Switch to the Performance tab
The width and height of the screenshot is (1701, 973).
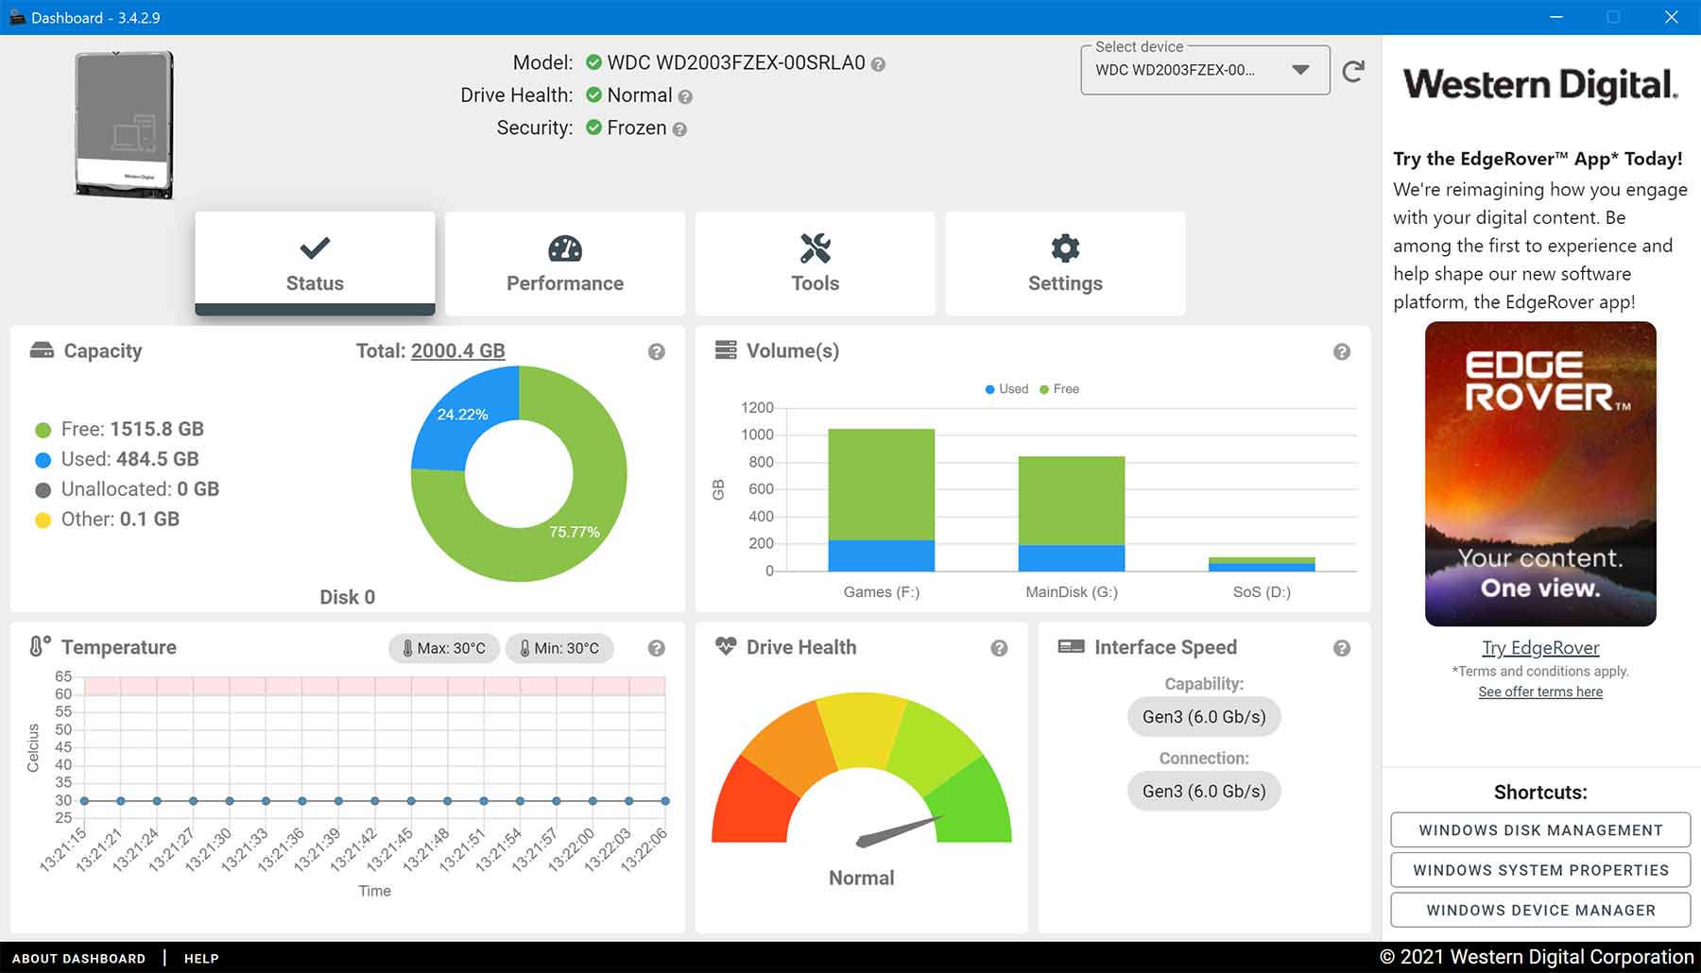click(565, 264)
